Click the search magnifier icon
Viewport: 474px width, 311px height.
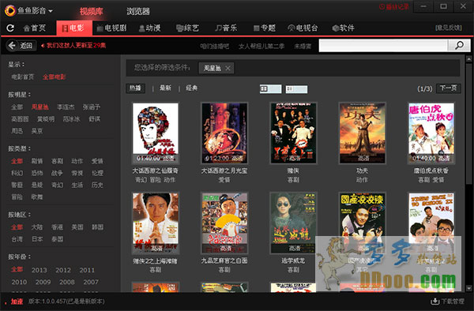[x=459, y=45]
